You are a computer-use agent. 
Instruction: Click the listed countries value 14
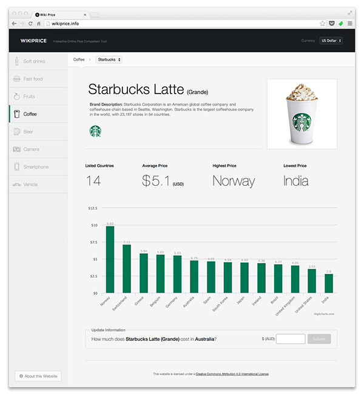click(93, 181)
